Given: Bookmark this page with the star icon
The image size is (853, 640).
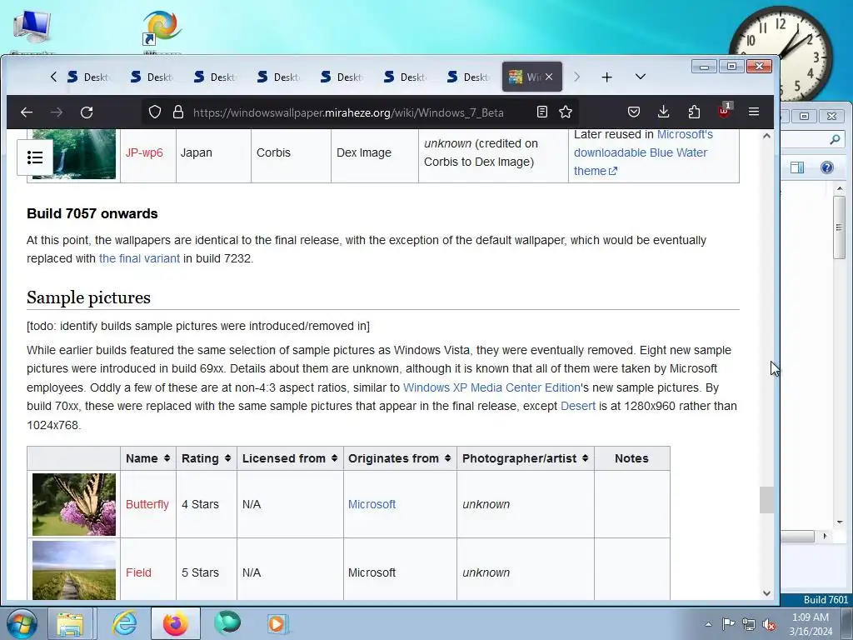Looking at the screenshot, I should (566, 112).
